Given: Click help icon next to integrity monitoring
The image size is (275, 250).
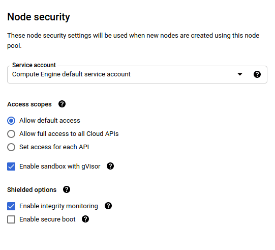Looking at the screenshot, I should tap(108, 206).
